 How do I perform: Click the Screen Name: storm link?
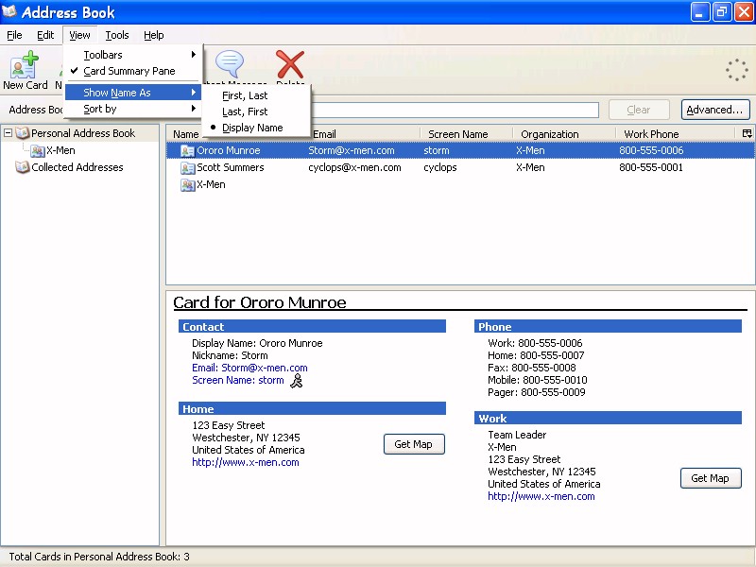coord(238,381)
